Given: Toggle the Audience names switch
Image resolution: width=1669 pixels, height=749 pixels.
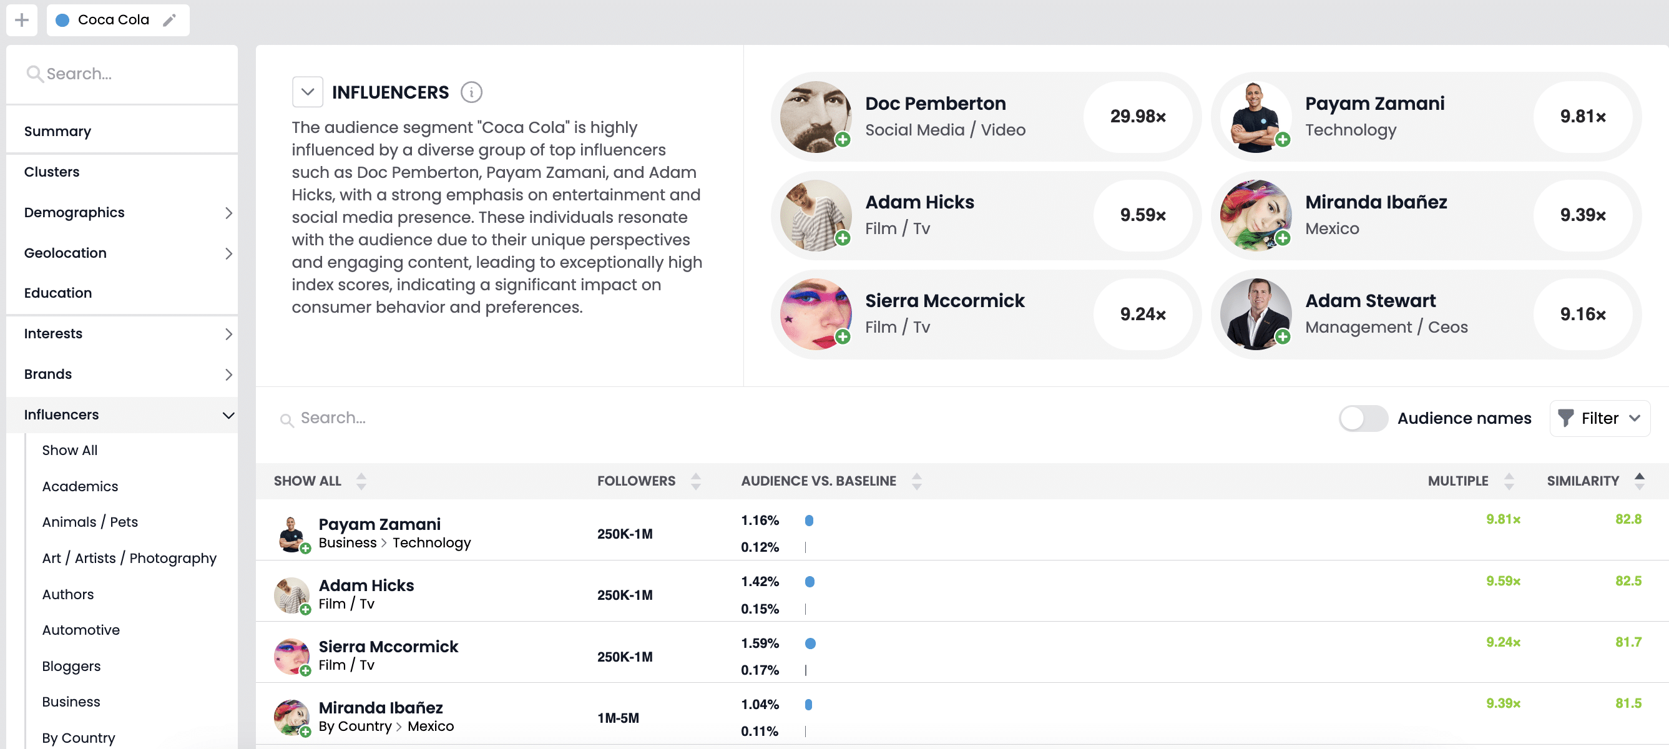Looking at the screenshot, I should tap(1363, 418).
